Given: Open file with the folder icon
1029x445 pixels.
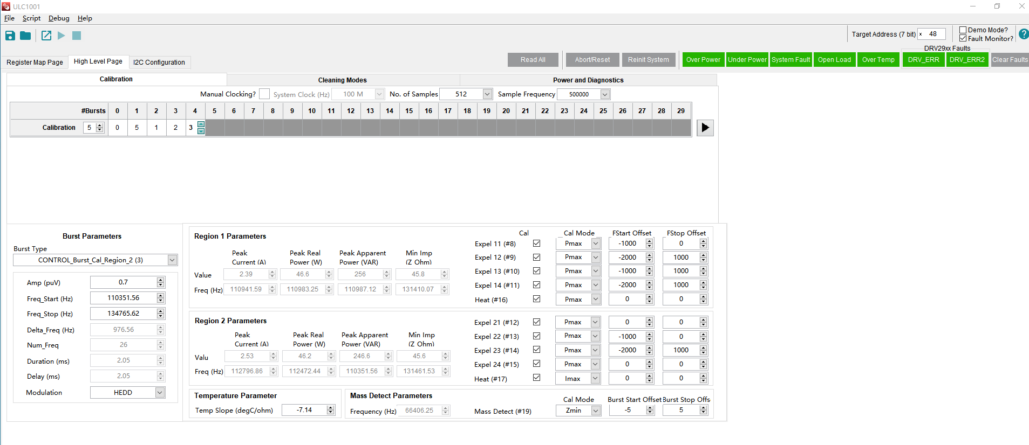Looking at the screenshot, I should click(x=25, y=36).
